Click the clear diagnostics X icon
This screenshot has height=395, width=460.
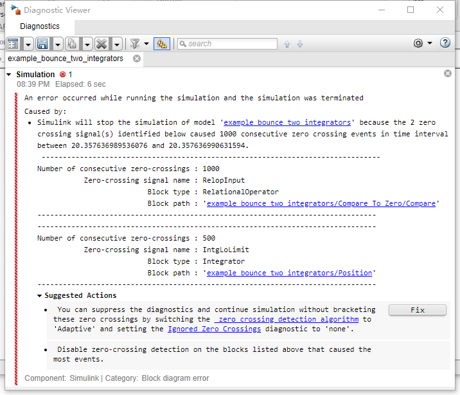click(102, 44)
